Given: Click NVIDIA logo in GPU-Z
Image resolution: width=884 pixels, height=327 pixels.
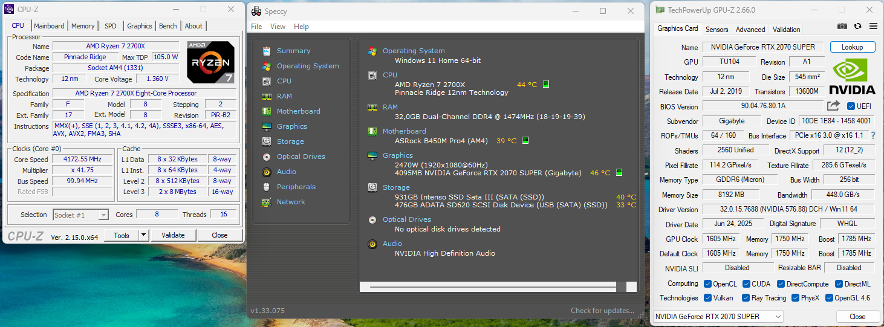Looking at the screenshot, I should (853, 76).
